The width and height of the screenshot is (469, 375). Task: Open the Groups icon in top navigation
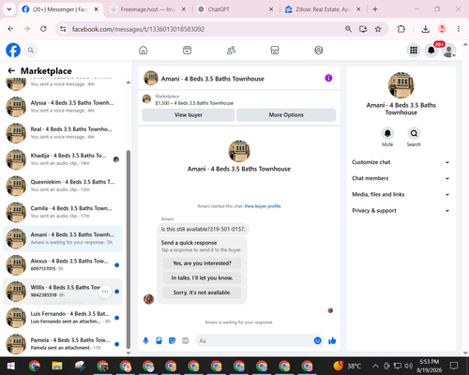coord(319,50)
